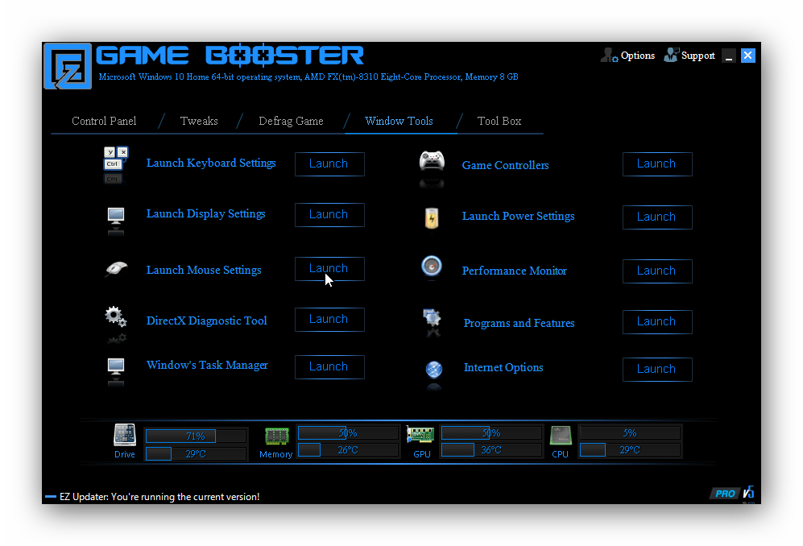
Task: Click the CPU temperature bar showing 29°C
Action: tap(630, 449)
